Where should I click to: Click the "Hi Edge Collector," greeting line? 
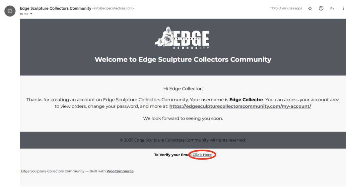(183, 89)
